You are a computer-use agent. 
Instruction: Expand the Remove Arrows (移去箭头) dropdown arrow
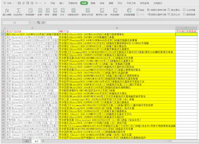tap(181, 10)
